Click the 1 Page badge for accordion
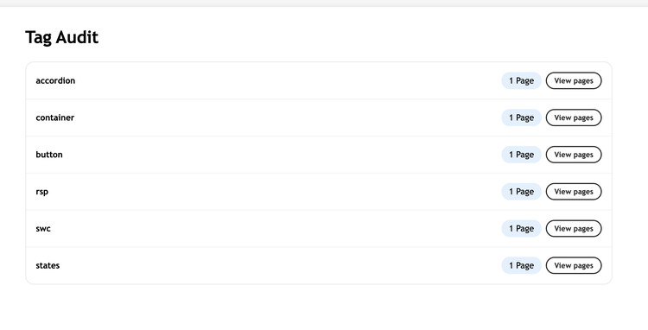Image resolution: width=648 pixels, height=330 pixels. click(x=522, y=80)
